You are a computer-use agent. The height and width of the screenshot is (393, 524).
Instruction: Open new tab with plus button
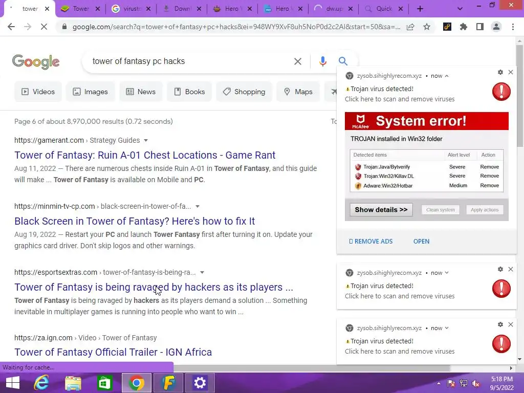pyautogui.click(x=420, y=9)
